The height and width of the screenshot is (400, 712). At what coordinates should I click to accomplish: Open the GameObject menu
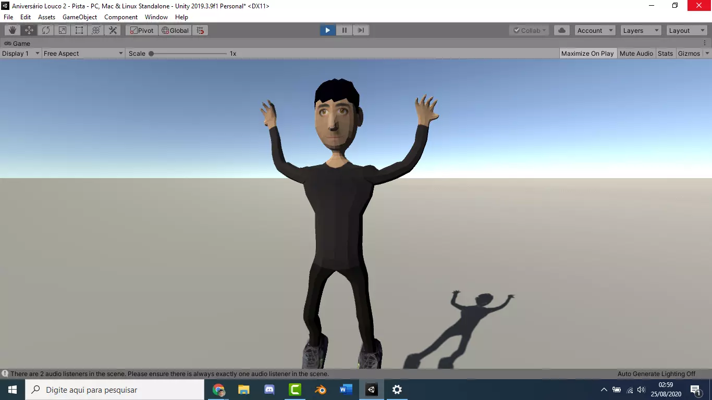pyautogui.click(x=80, y=17)
